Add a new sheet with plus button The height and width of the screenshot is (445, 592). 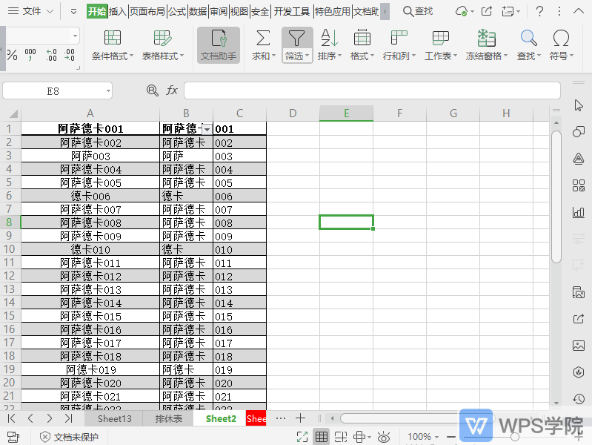(300, 418)
